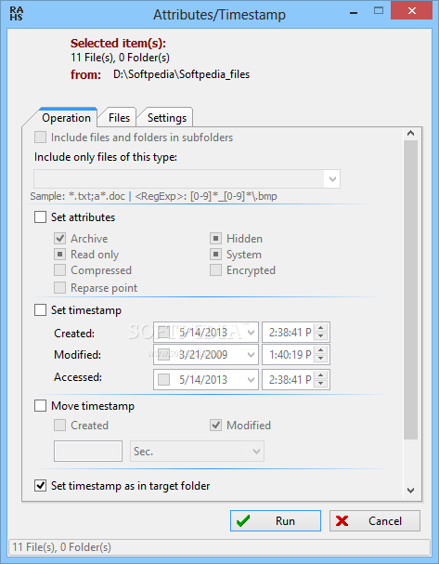
Task: Click the move timestamp amount field
Action: coord(88,451)
